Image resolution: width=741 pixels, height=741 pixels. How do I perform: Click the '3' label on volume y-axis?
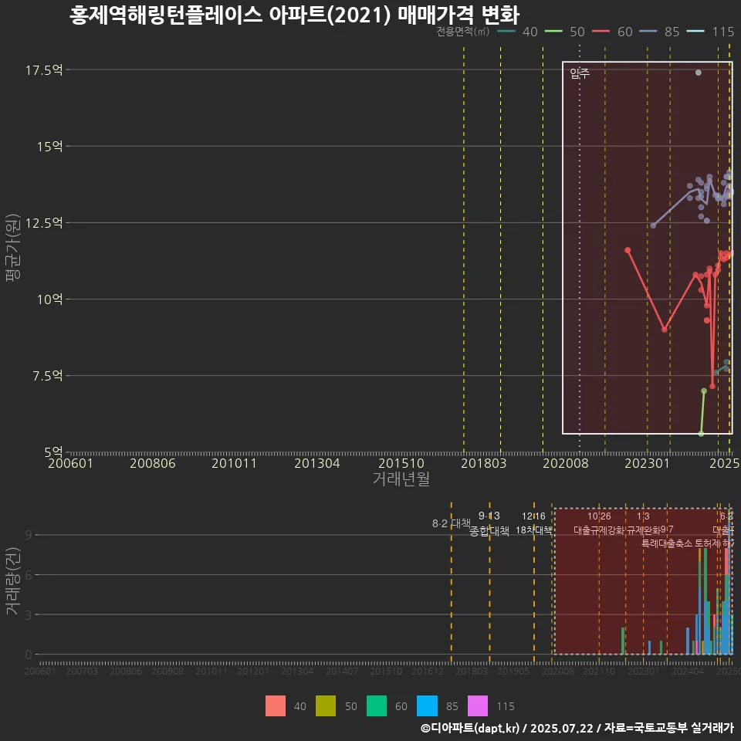click(x=29, y=615)
